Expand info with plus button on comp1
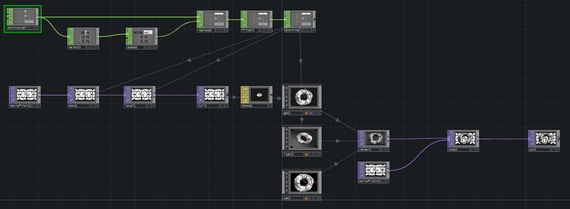 (x=476, y=150)
